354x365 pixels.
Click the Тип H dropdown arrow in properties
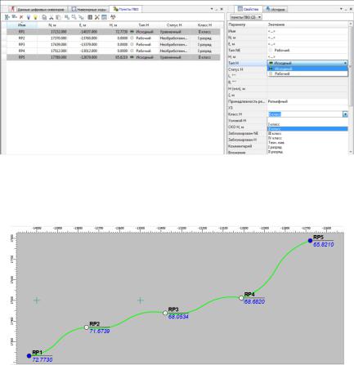coord(345,63)
